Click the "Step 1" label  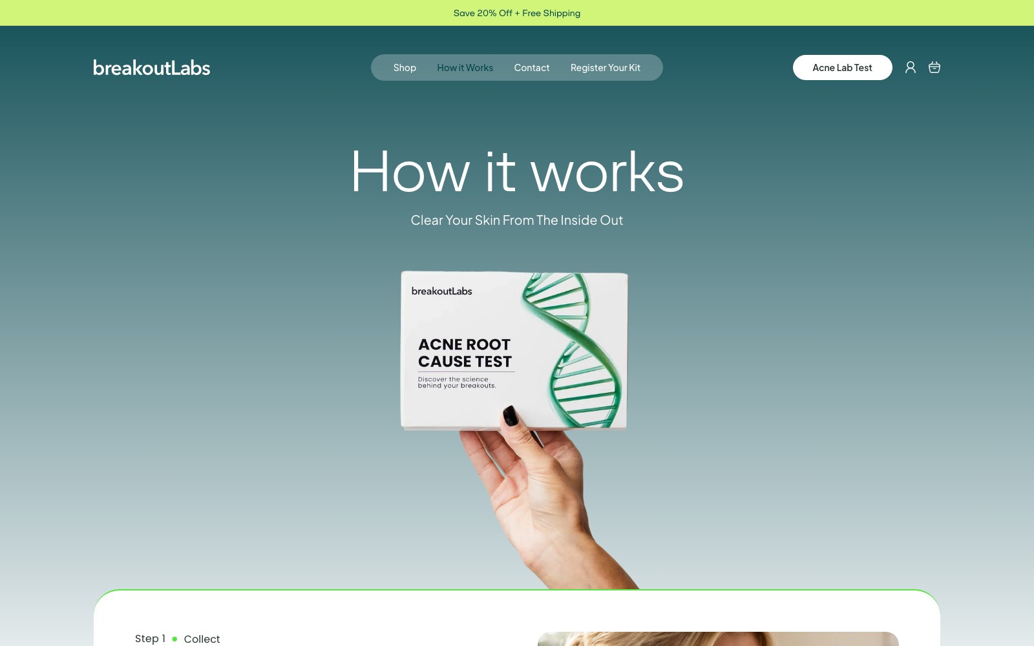pos(150,638)
